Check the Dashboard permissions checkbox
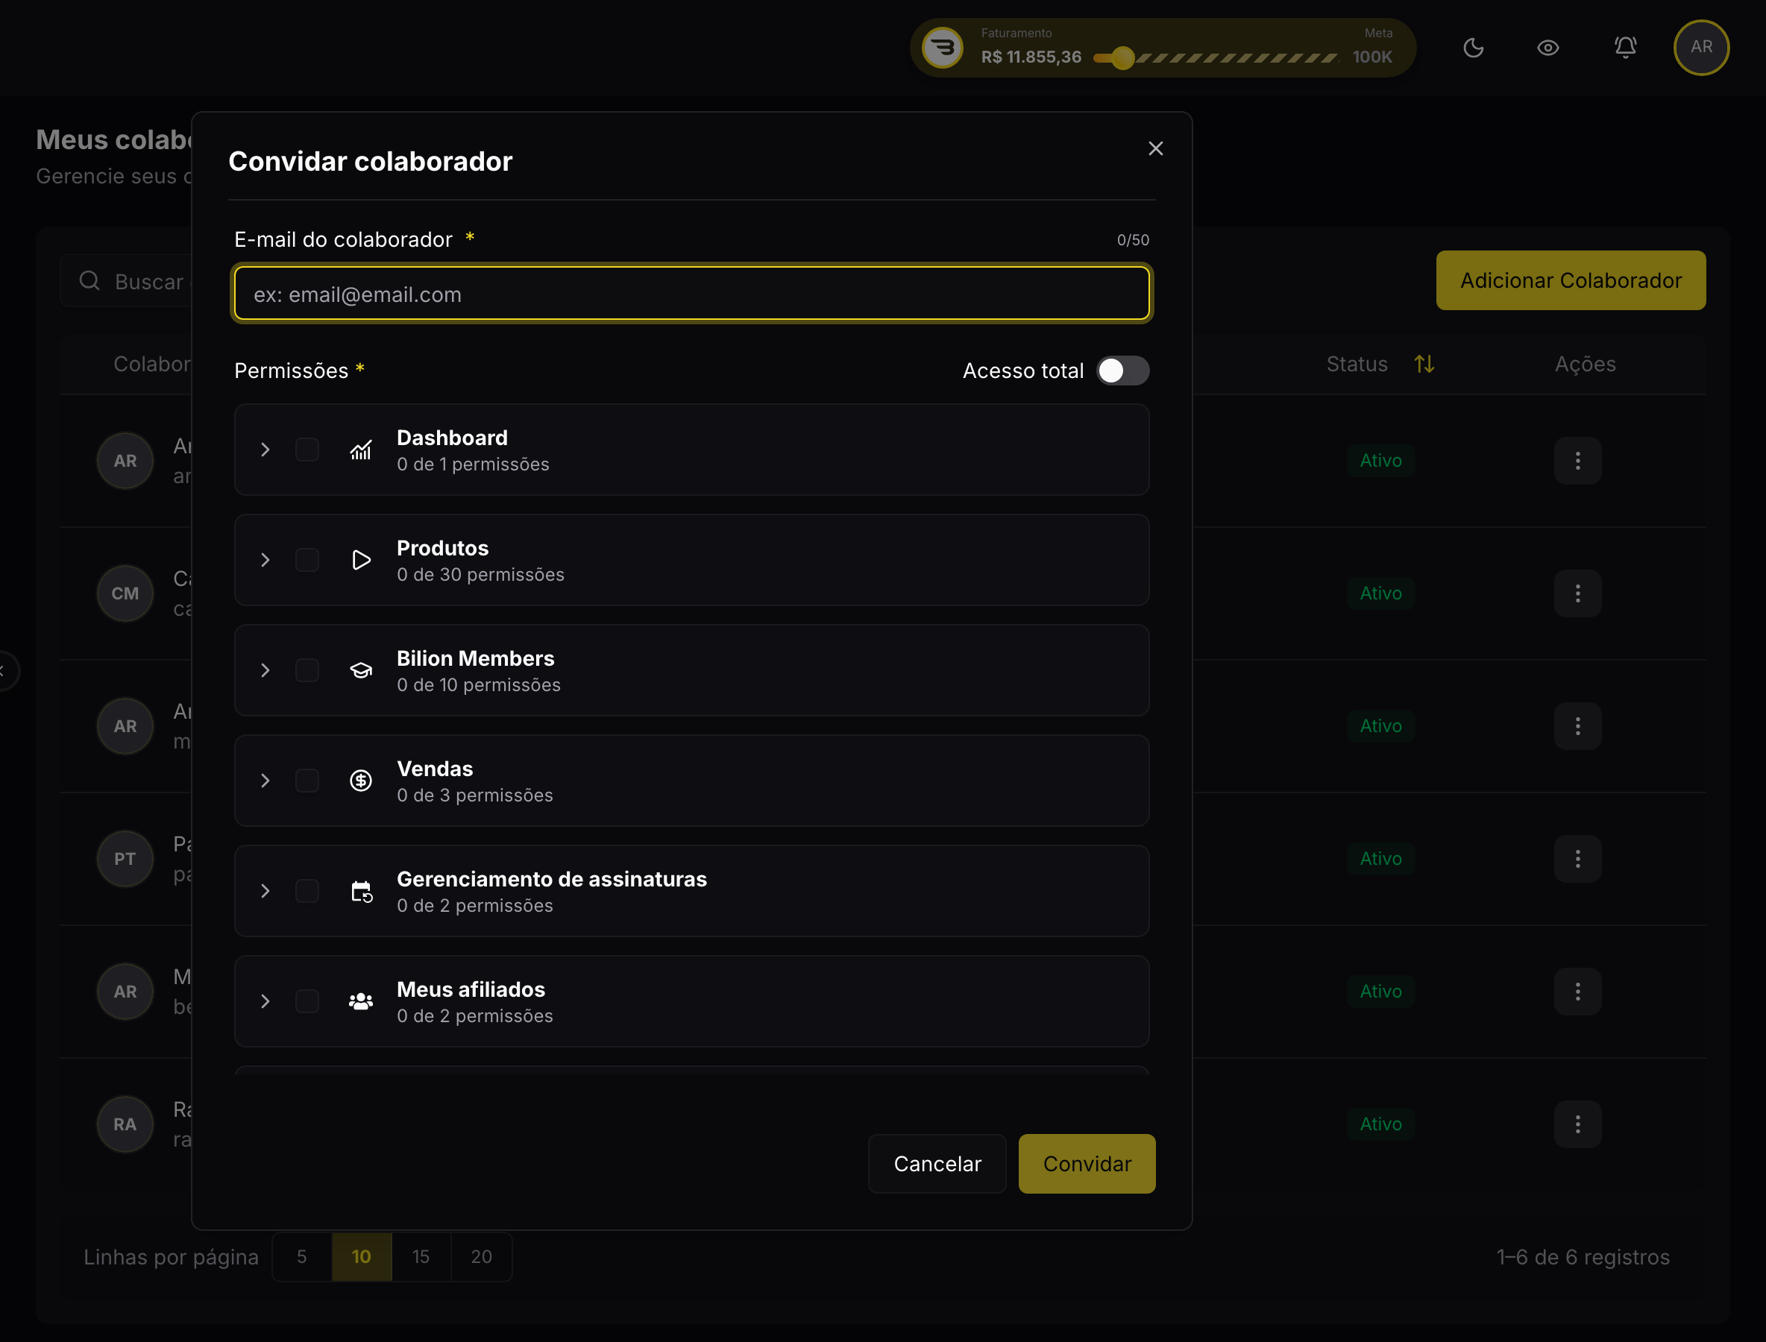This screenshot has height=1342, width=1766. coord(307,450)
